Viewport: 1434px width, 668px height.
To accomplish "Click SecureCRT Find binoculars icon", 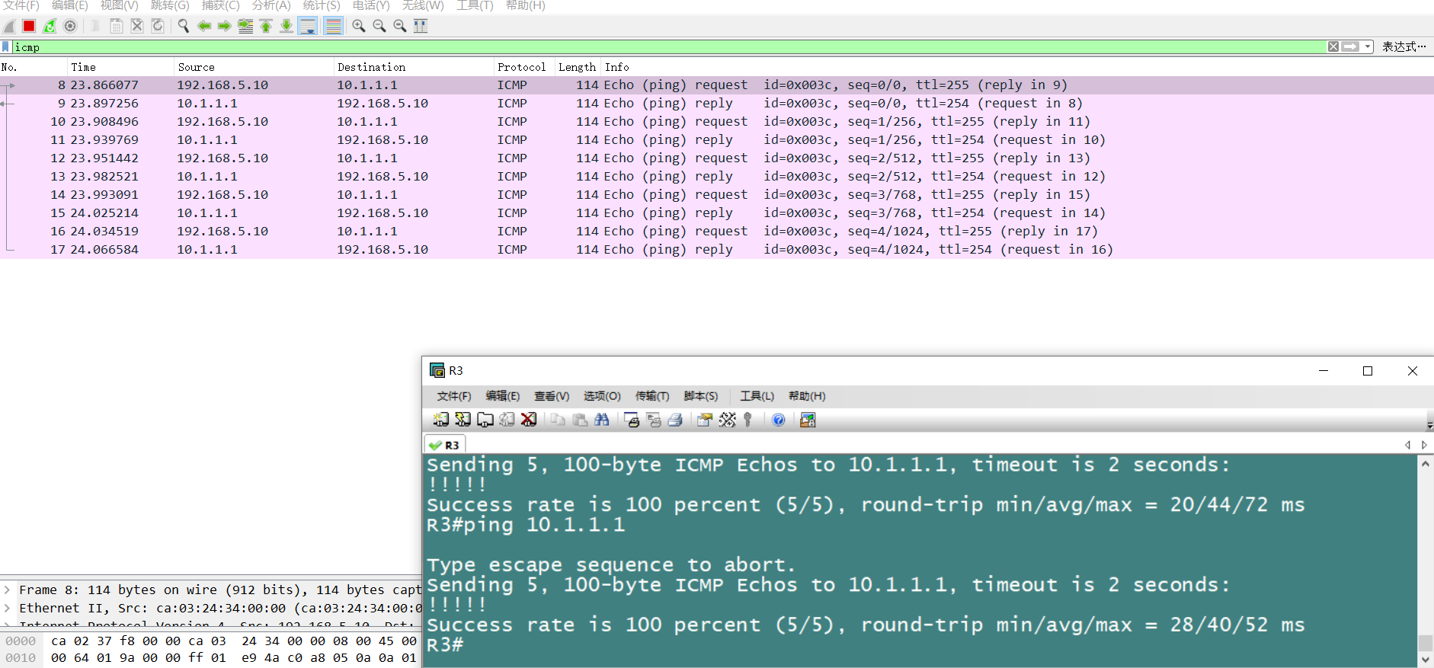I will point(602,420).
